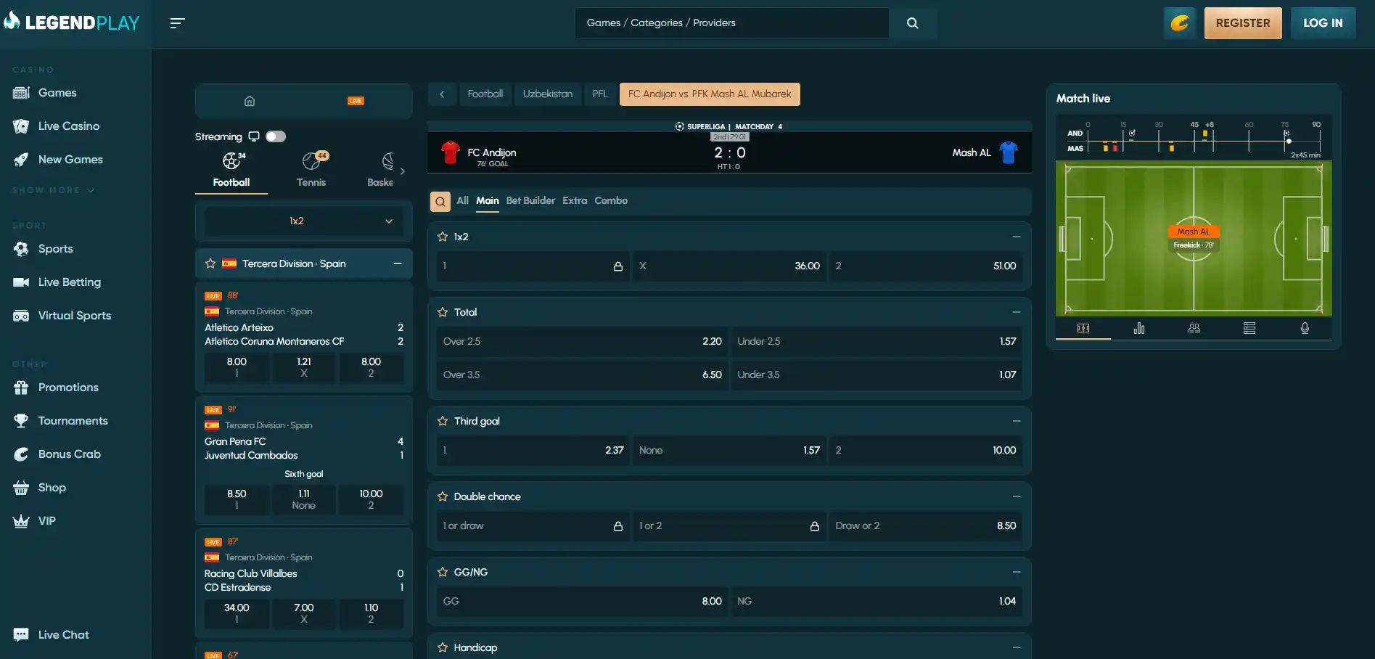Collapse the Third goal market panel
Image resolution: width=1375 pixels, height=659 pixels.
(x=1017, y=421)
